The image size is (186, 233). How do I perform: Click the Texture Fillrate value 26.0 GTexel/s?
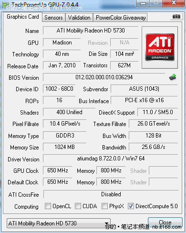pos(154,124)
